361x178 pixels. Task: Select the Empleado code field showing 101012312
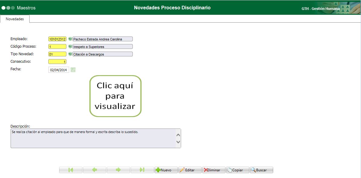[57, 39]
